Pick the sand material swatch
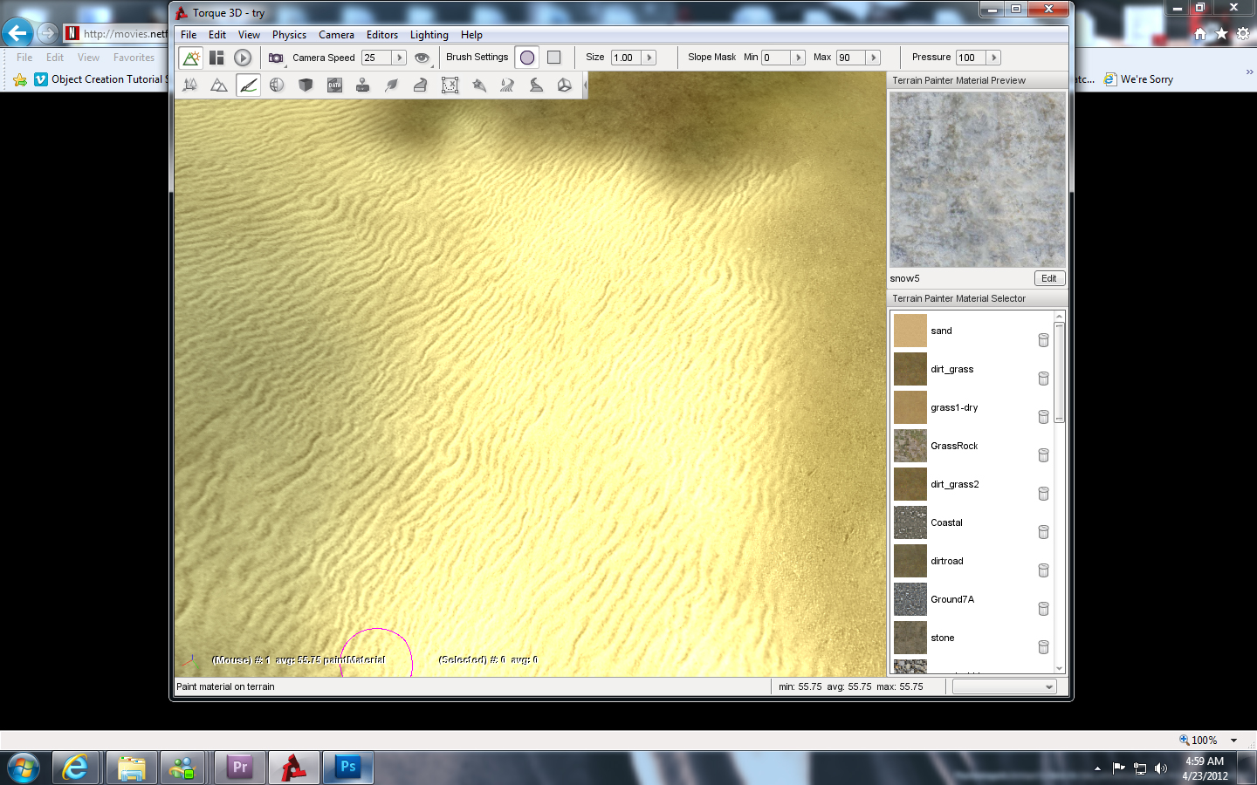Image resolution: width=1257 pixels, height=785 pixels. (910, 331)
